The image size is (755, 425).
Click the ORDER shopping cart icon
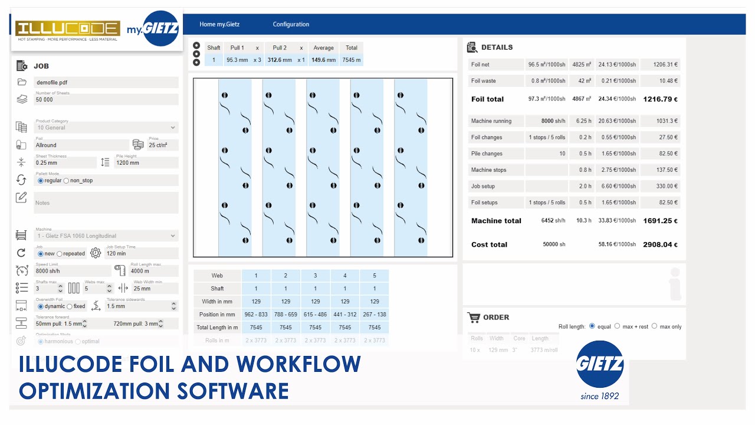473,317
